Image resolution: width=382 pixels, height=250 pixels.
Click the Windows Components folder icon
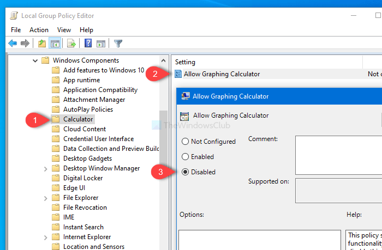point(45,60)
